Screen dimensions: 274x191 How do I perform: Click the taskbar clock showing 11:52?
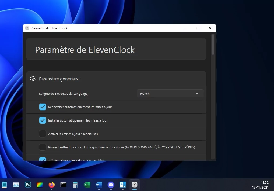coord(265,183)
